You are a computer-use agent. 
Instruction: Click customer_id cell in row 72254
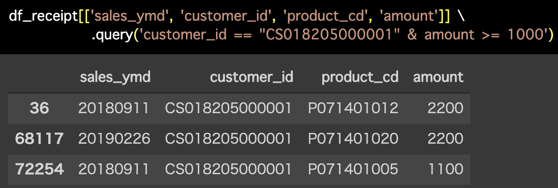point(228,169)
